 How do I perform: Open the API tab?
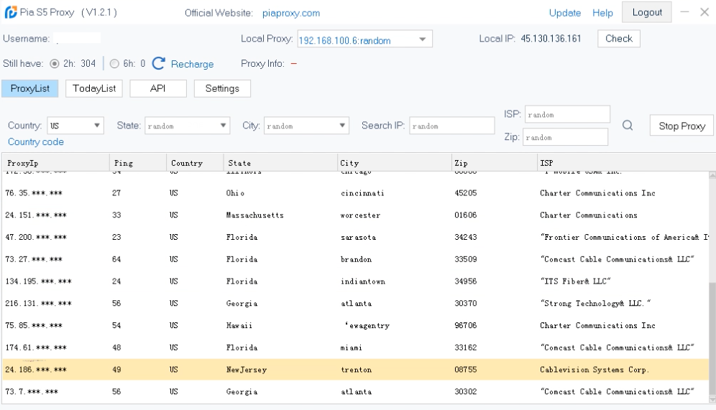coord(158,88)
